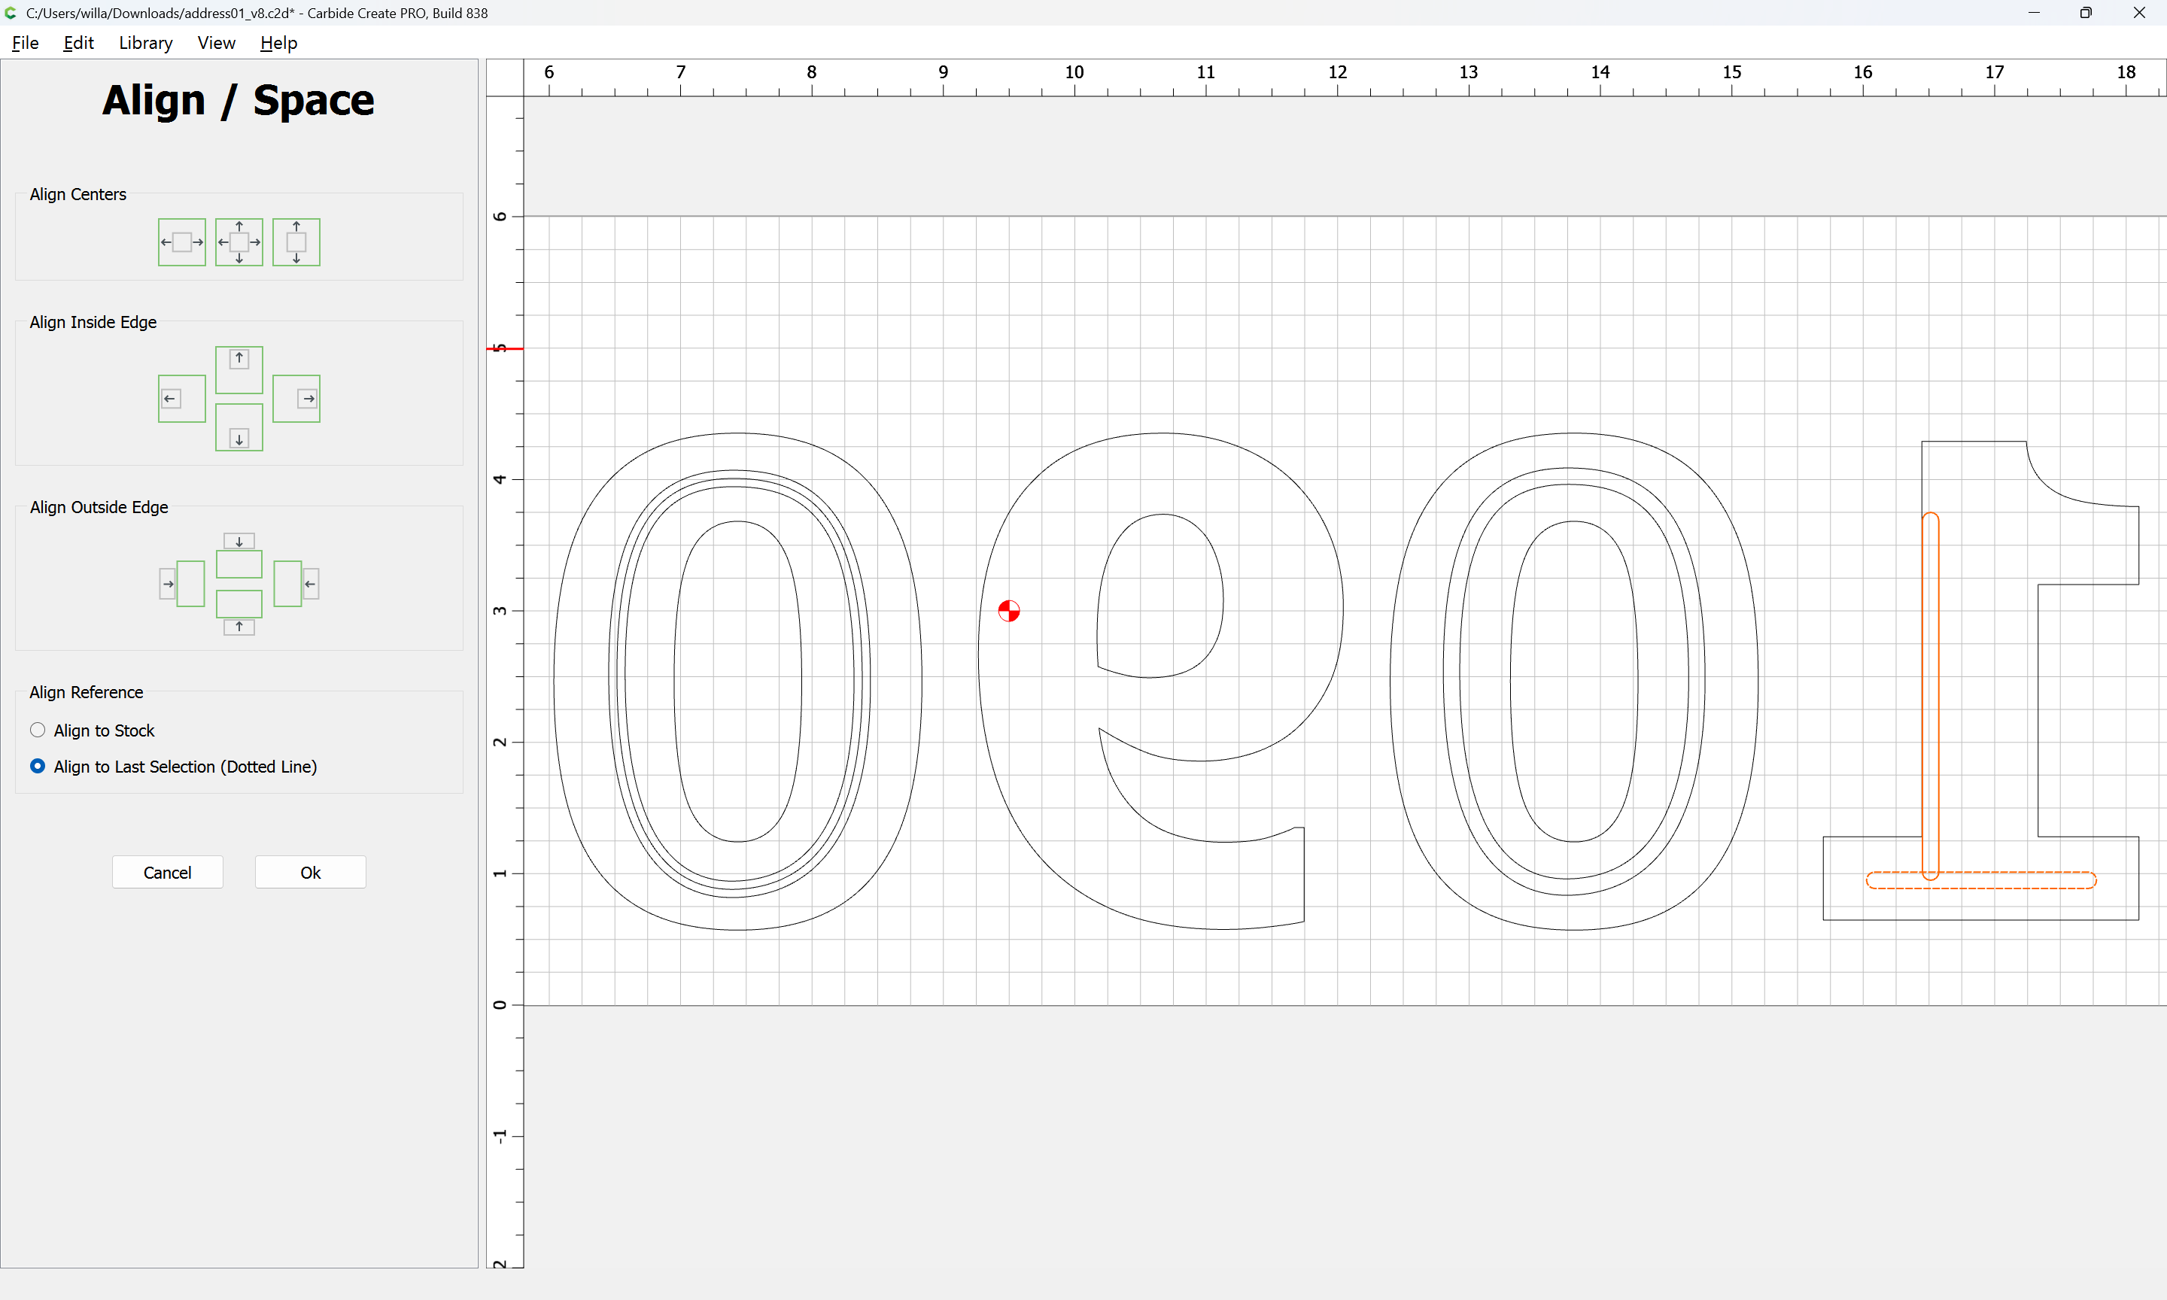Viewport: 2167px width, 1300px height.
Task: Align outside edge to right side
Action: point(296,584)
